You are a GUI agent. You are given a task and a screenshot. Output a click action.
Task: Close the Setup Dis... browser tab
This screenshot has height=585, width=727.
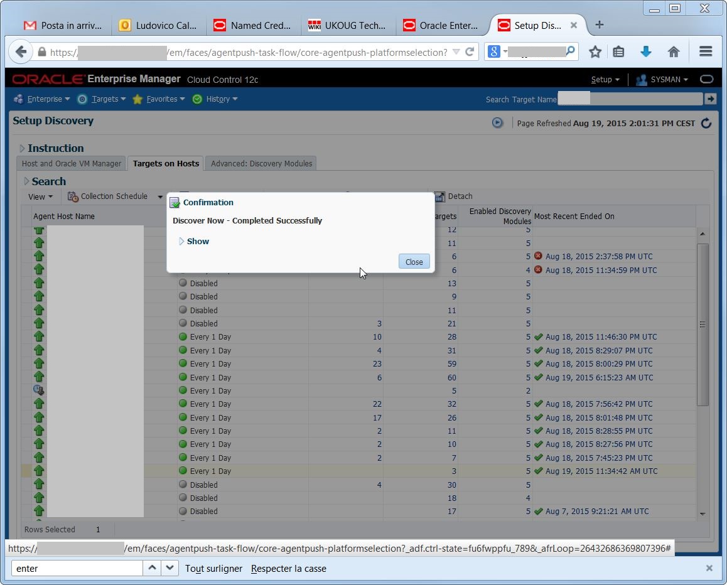point(574,26)
